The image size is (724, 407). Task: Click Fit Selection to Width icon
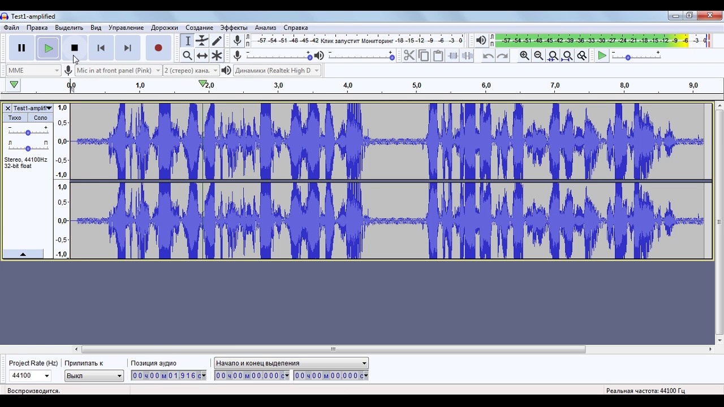coord(553,55)
